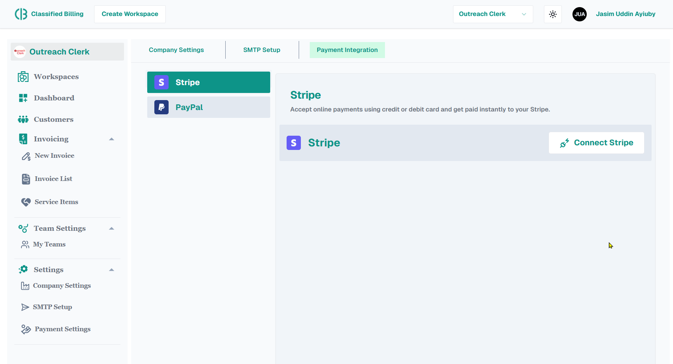Open the Outreach Clerk workspace dropdown
This screenshot has height=364, width=673.
pyautogui.click(x=493, y=14)
